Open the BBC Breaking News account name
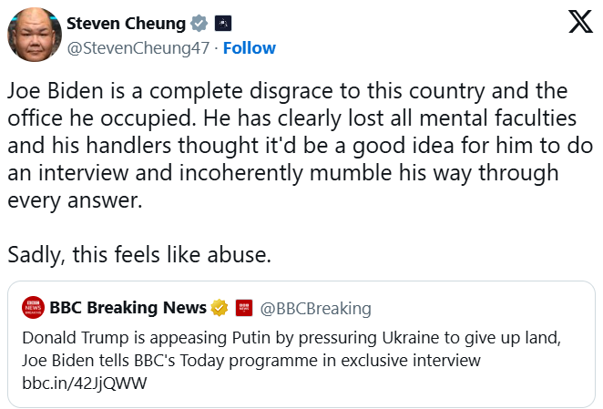The width and height of the screenshot is (603, 409). tap(128, 307)
